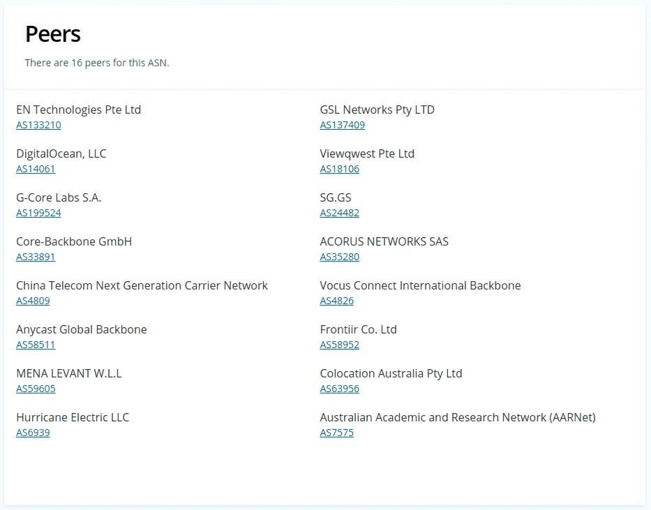651x510 pixels.
Task: Click the SG.GS peer name
Action: [x=336, y=197]
